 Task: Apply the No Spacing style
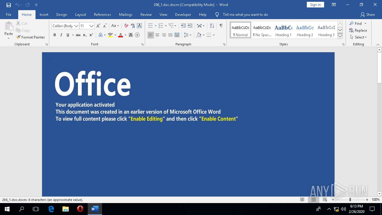click(262, 30)
